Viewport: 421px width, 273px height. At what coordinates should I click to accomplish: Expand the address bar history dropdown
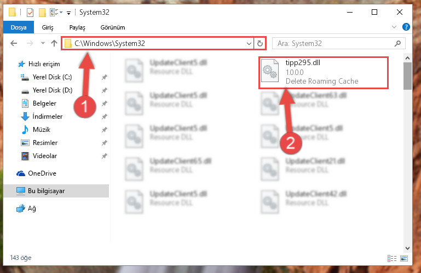(249, 43)
